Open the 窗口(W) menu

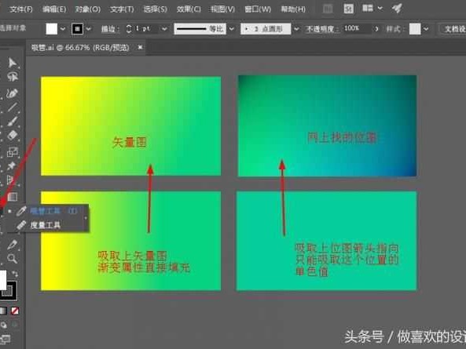[258, 9]
